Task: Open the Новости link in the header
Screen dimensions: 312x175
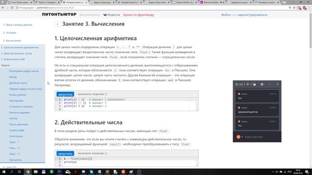Action: click(x=114, y=15)
